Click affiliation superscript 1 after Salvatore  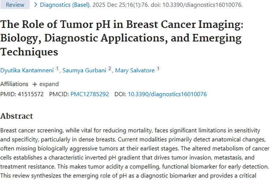pyautogui.click(x=158, y=68)
